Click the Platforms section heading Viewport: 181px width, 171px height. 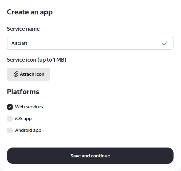[x=23, y=92]
